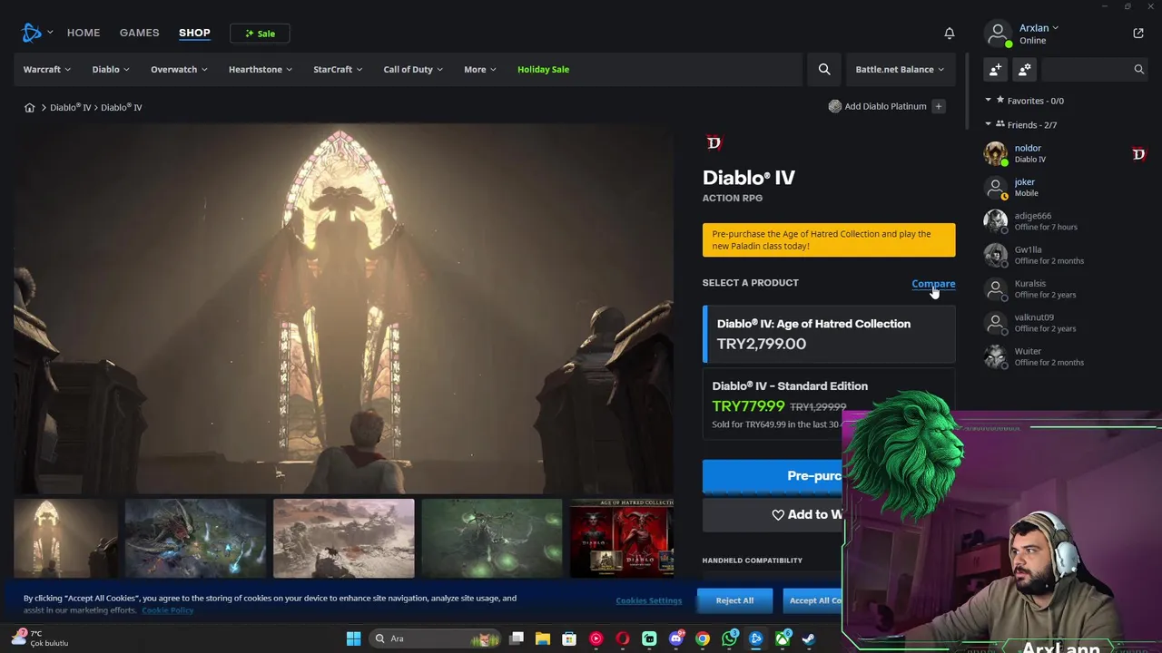Select the Age of Hatred collection thumbnail
1162x653 pixels.
621,538
